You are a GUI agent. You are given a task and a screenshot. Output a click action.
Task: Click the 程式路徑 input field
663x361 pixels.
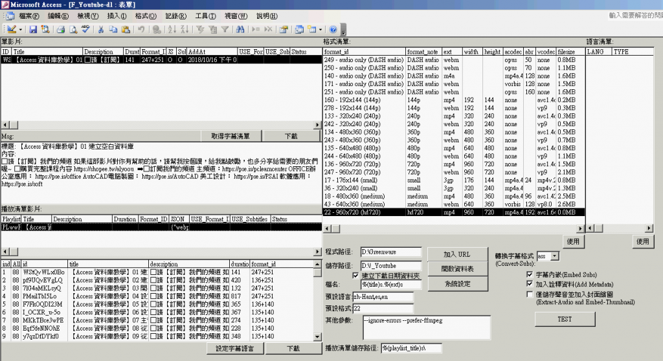pos(390,252)
